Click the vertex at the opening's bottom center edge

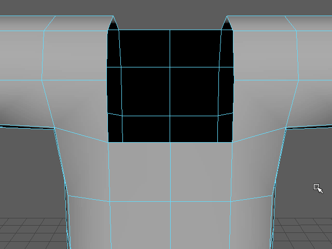point(170,142)
